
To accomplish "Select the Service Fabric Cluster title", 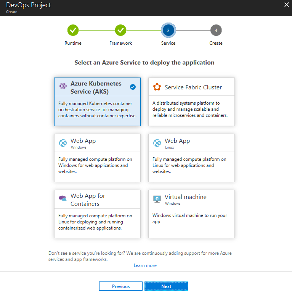I will tap(193, 87).
